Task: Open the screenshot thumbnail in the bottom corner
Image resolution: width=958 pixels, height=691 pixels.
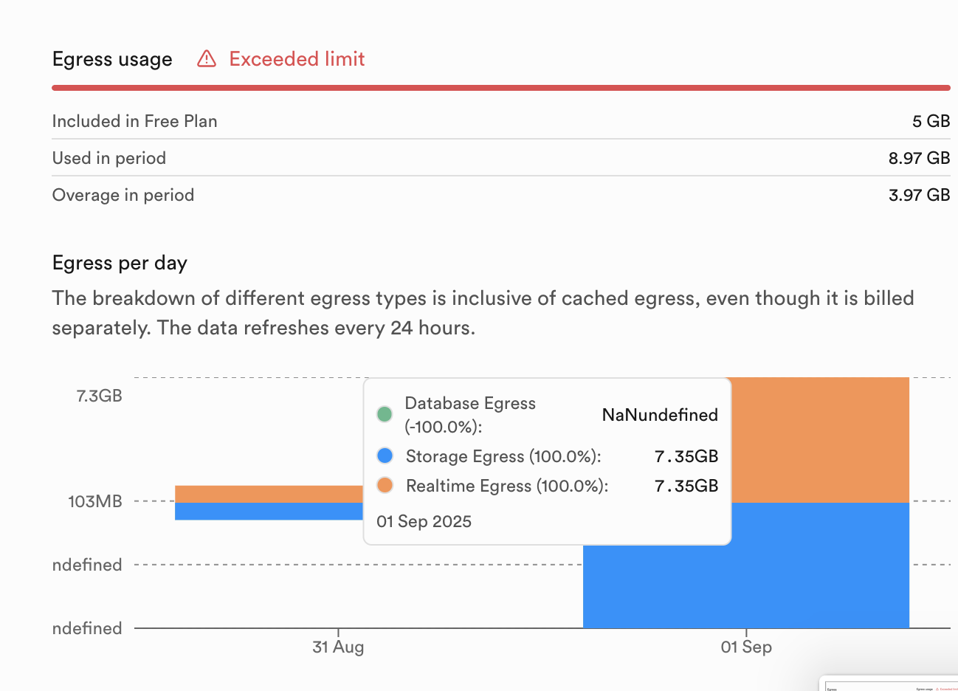Action: pyautogui.click(x=890, y=684)
